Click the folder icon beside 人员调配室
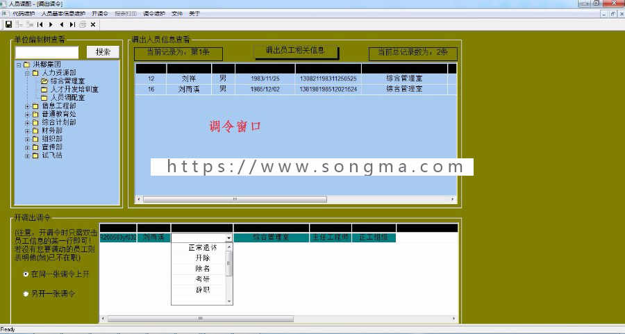 [44, 98]
